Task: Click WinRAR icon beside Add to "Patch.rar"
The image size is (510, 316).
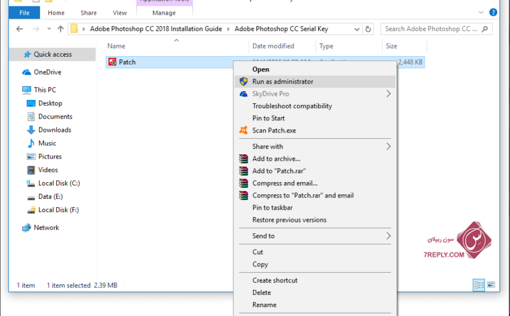Action: (x=244, y=171)
